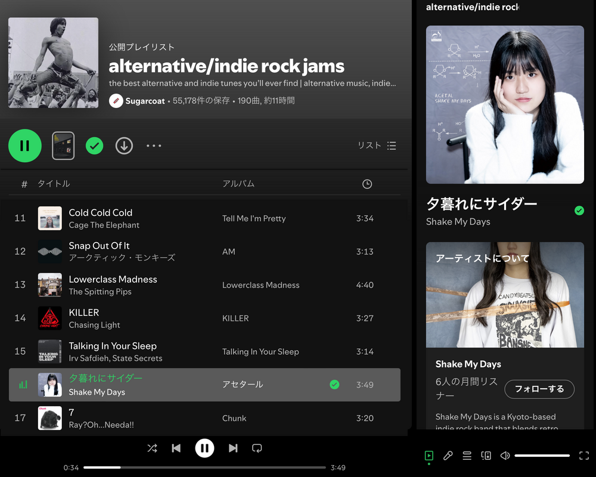
Task: Toggle the Now Playing view icon
Action: coord(429,456)
